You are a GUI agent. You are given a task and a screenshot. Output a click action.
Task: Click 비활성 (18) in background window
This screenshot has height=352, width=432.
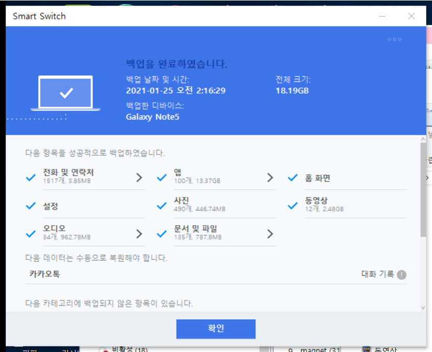point(130,349)
